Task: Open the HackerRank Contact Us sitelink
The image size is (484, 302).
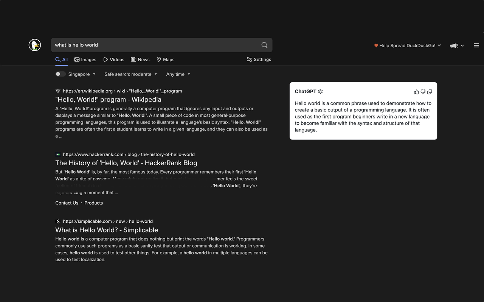Action: 67,203
